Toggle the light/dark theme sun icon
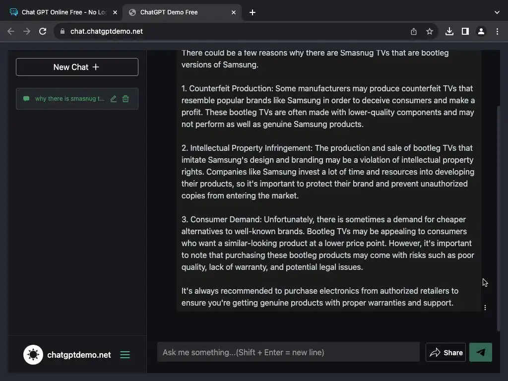The height and width of the screenshot is (381, 508). (33, 355)
